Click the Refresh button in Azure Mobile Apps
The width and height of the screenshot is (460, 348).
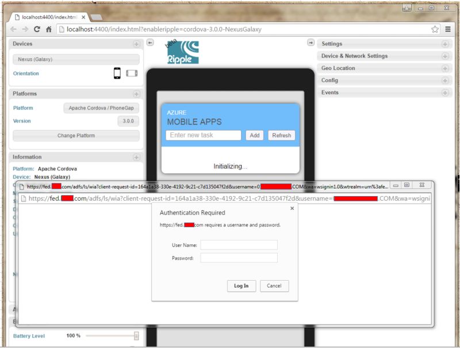click(x=282, y=135)
